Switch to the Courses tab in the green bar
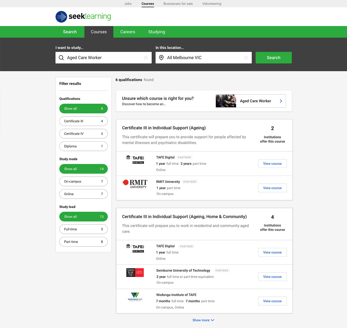 (x=99, y=32)
